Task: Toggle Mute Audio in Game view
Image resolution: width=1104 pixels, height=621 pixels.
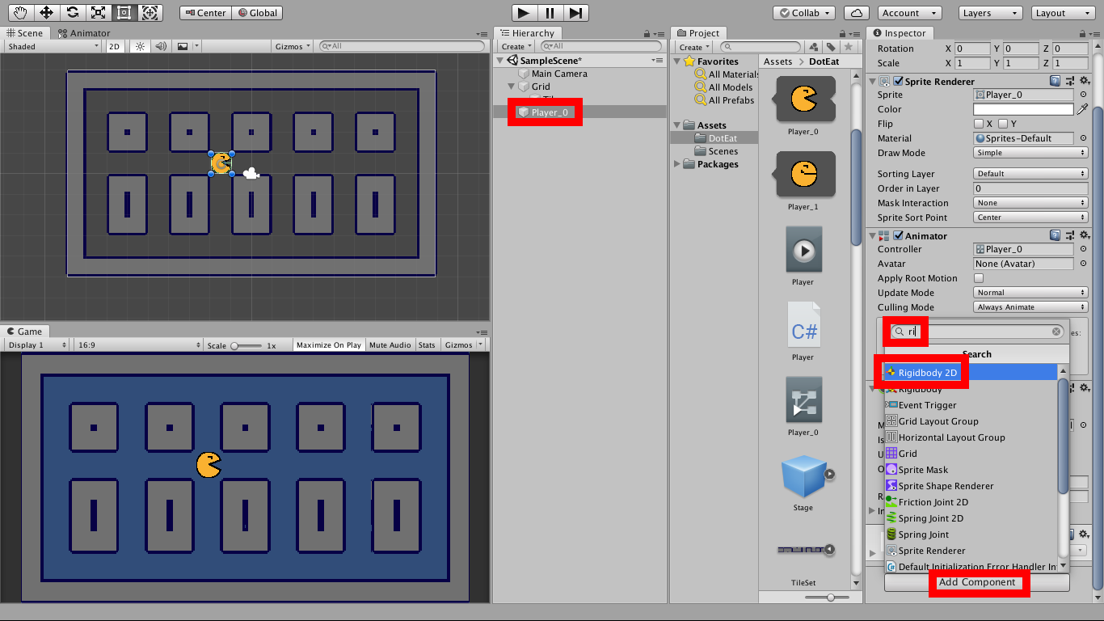Action: point(390,344)
